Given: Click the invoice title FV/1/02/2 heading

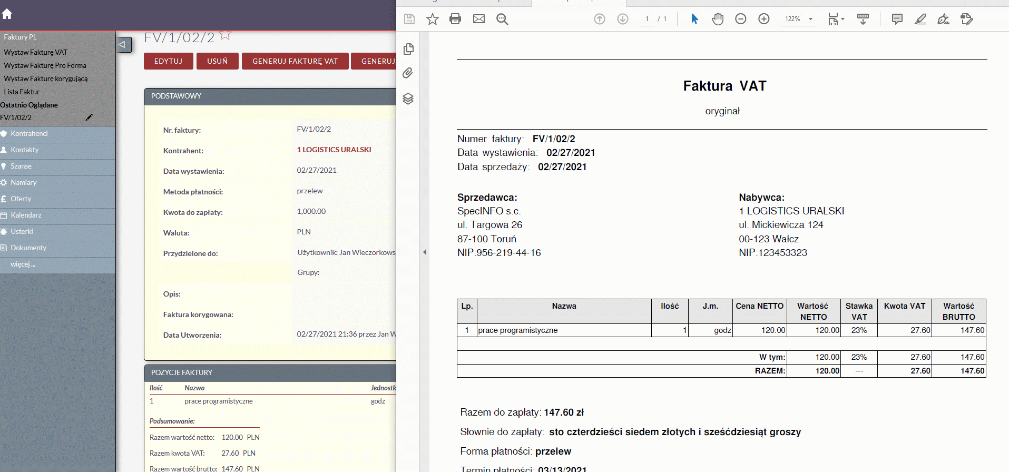Looking at the screenshot, I should coord(179,37).
